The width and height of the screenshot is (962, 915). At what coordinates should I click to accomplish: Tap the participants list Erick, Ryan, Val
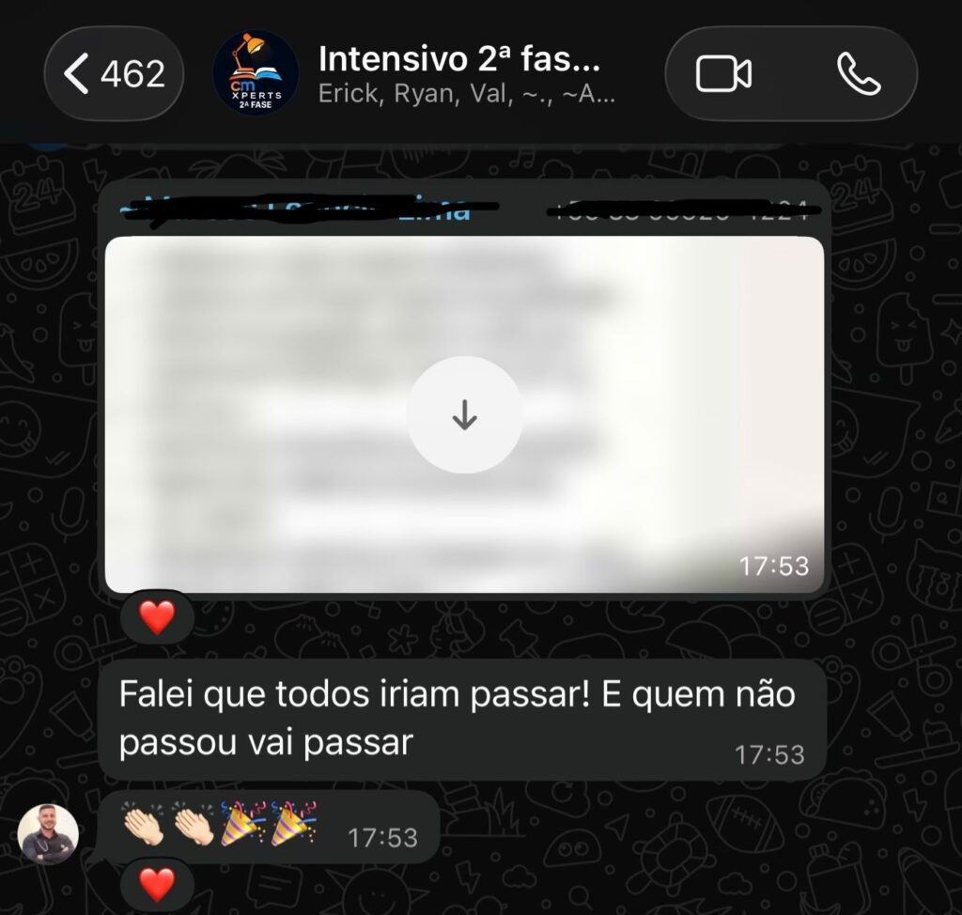tap(466, 94)
